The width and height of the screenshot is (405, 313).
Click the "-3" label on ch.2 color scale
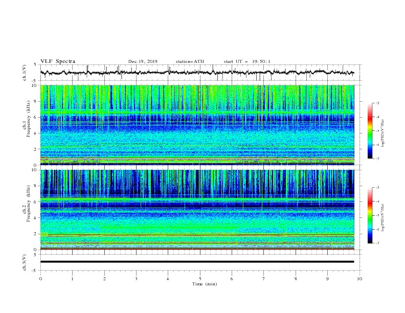click(377, 188)
